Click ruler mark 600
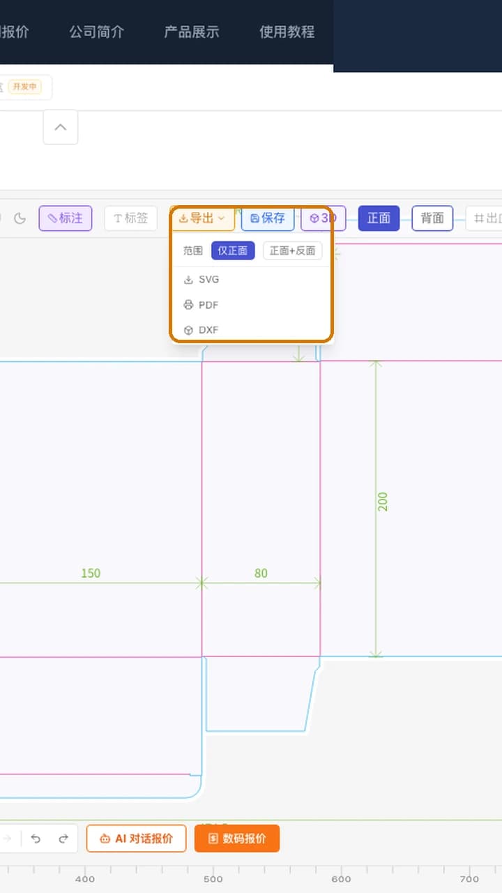Screen dimensions: 502x893 [x=341, y=879]
